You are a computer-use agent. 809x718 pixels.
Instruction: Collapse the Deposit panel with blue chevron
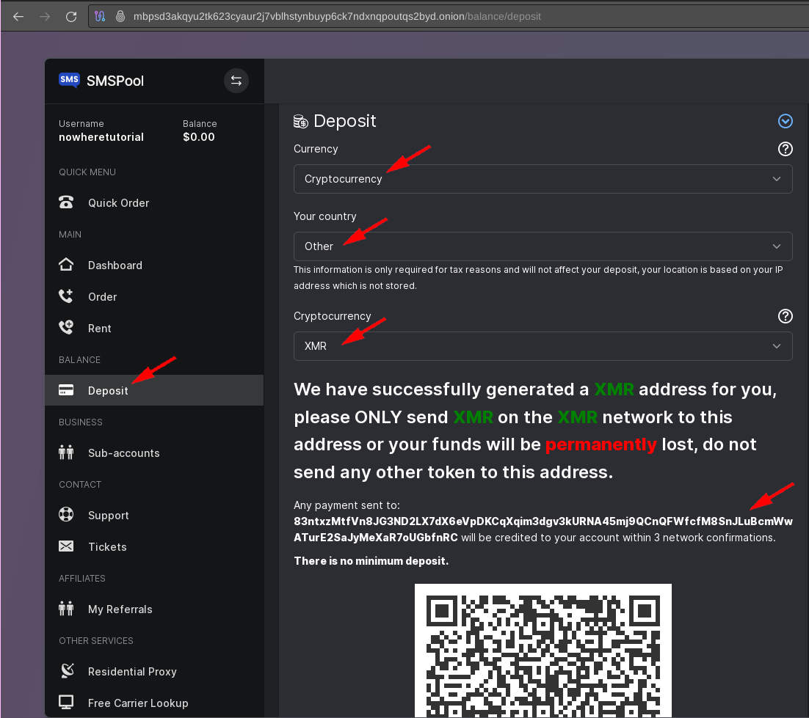point(786,121)
